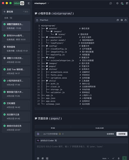Viewport: 129px width, 160px height.
Task: Click the sitemap.json line in code
Action: (x=53, y=104)
